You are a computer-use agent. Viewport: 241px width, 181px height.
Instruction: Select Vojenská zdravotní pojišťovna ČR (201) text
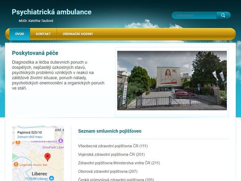pos(112,155)
